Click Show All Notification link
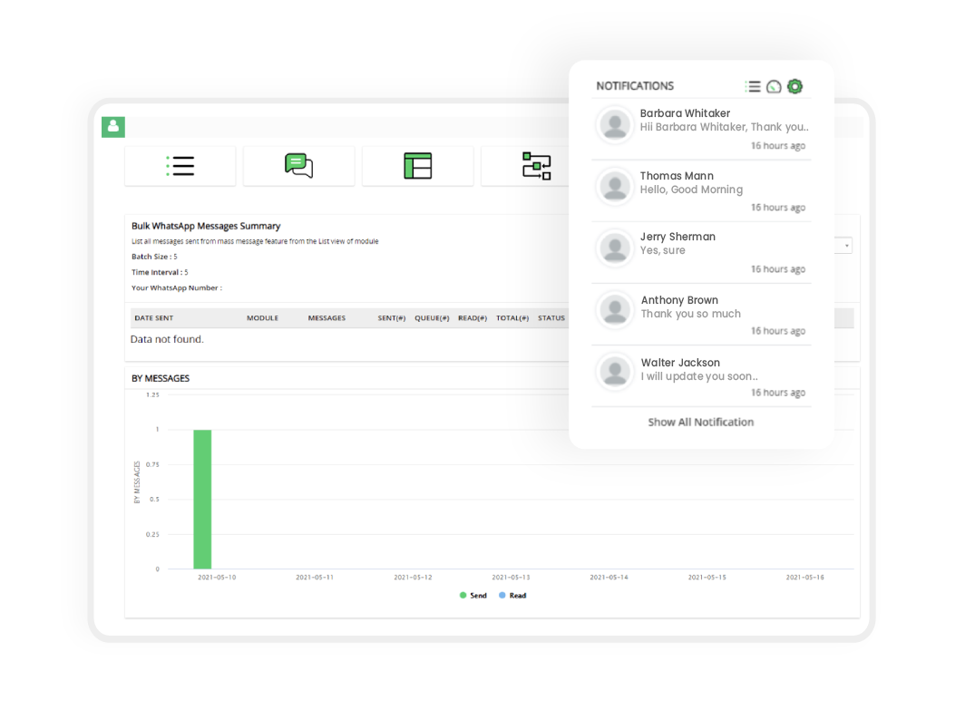 pos(700,422)
